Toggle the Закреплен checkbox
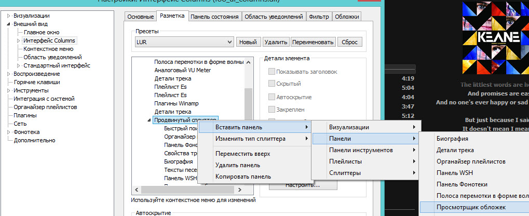The image size is (529, 216). point(272,110)
